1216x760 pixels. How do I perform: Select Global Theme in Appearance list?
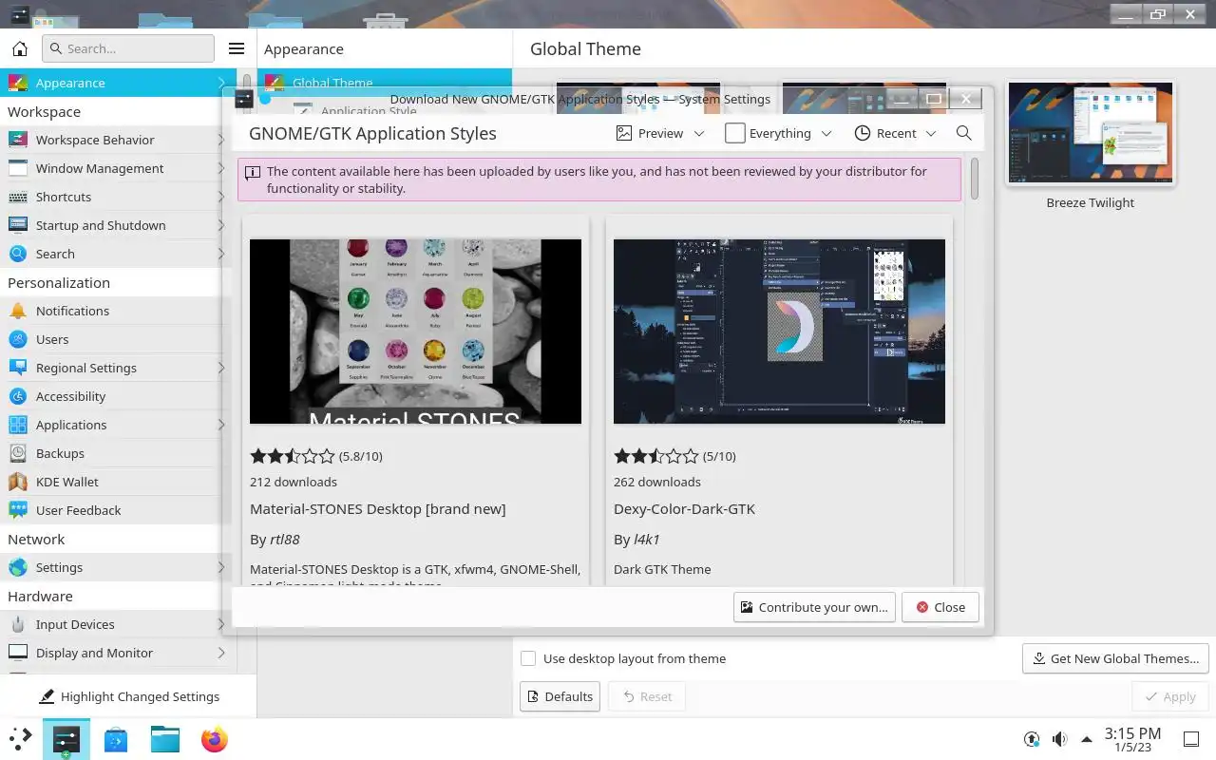pos(385,83)
